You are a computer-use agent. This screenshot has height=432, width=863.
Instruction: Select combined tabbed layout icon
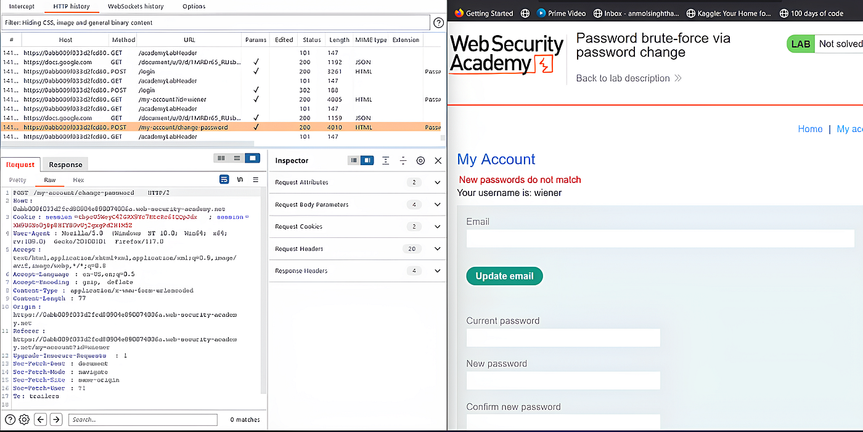pos(252,158)
